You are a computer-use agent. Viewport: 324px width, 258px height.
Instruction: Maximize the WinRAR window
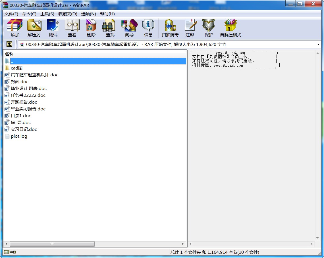(x=300, y=4)
